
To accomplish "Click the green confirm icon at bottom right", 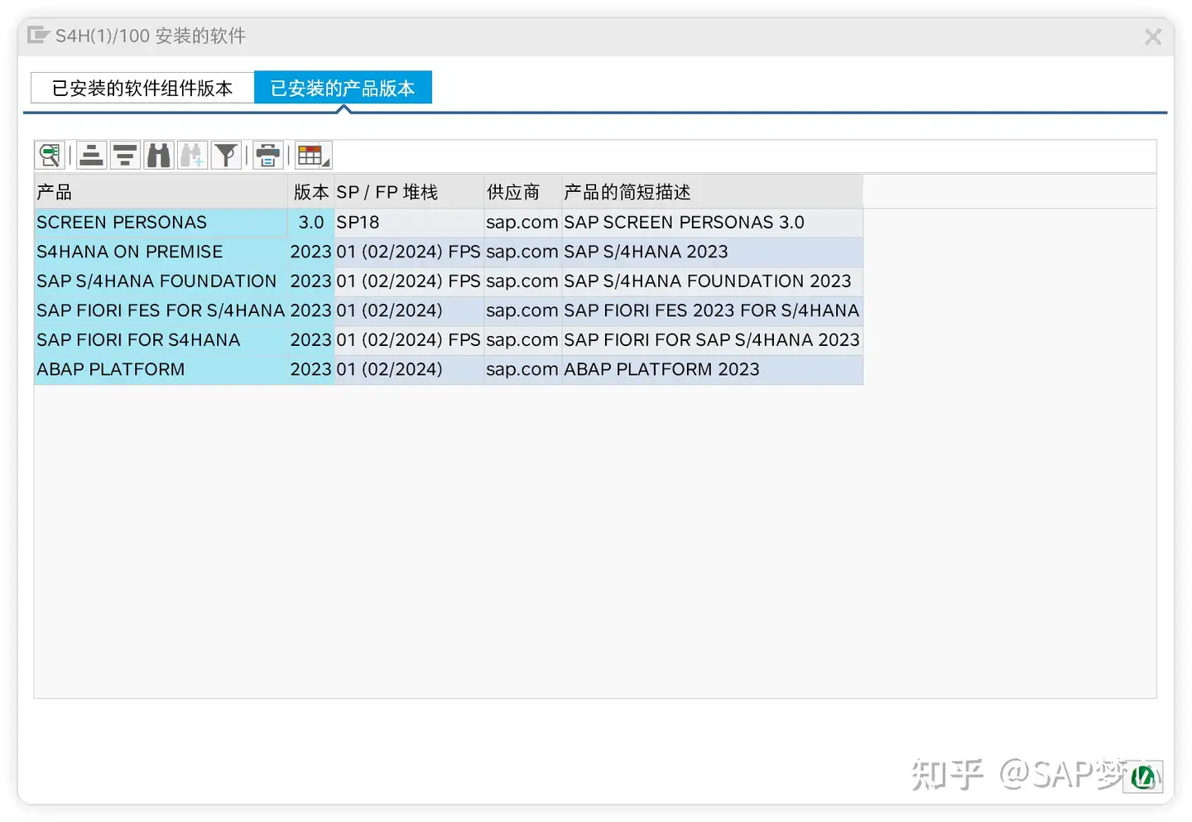I will pos(1144,776).
